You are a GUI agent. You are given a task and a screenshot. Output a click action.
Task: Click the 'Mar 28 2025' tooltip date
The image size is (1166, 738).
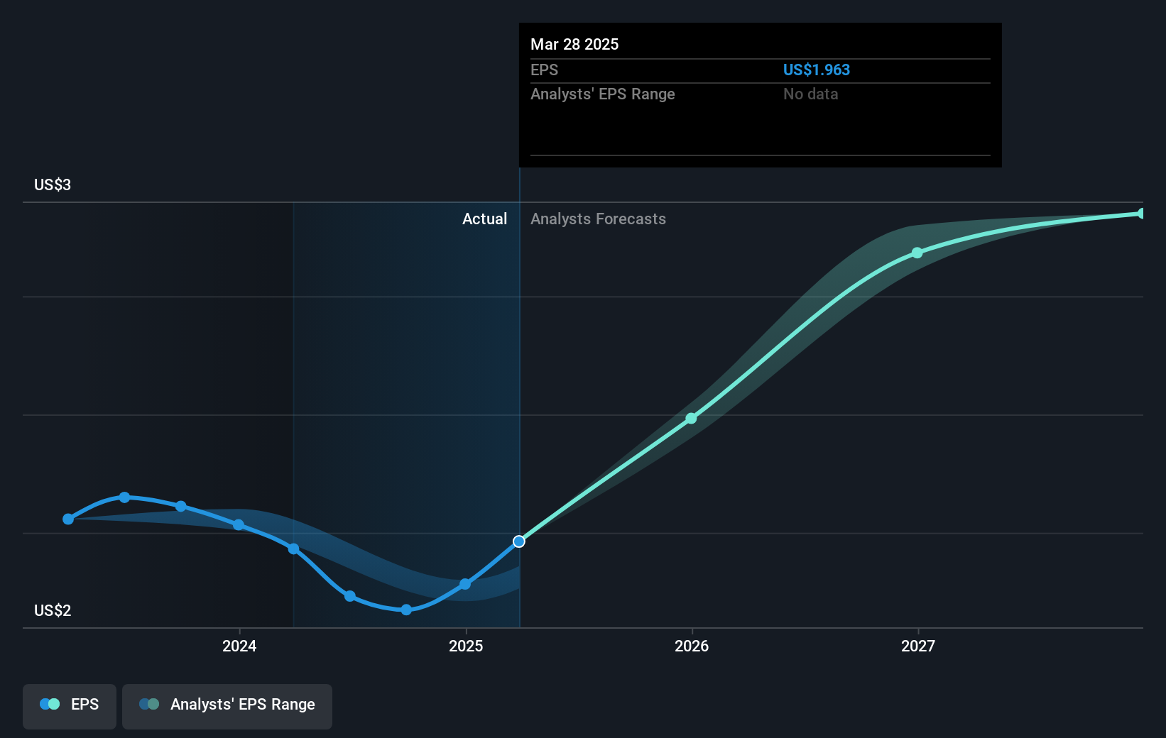(x=574, y=44)
